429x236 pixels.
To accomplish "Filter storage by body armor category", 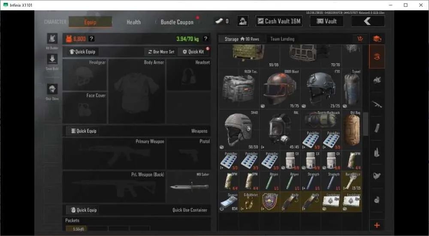I will (x=377, y=80).
